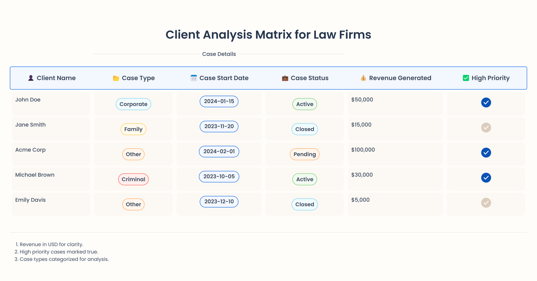537x281 pixels.
Task: Click the 2023-11-20 start date pill
Action: tap(219, 126)
